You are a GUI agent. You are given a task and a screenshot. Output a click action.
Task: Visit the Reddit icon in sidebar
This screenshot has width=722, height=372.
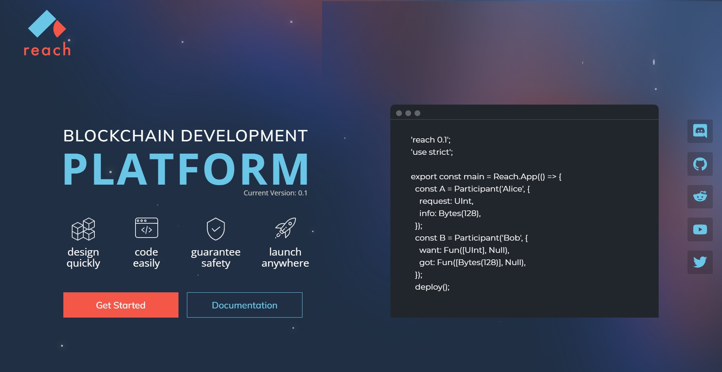point(700,197)
